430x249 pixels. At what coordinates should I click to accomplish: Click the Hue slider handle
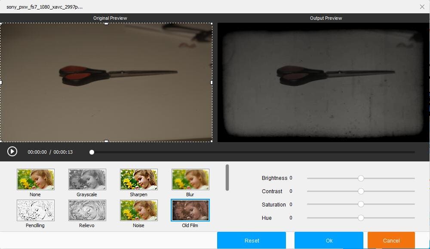pos(361,218)
